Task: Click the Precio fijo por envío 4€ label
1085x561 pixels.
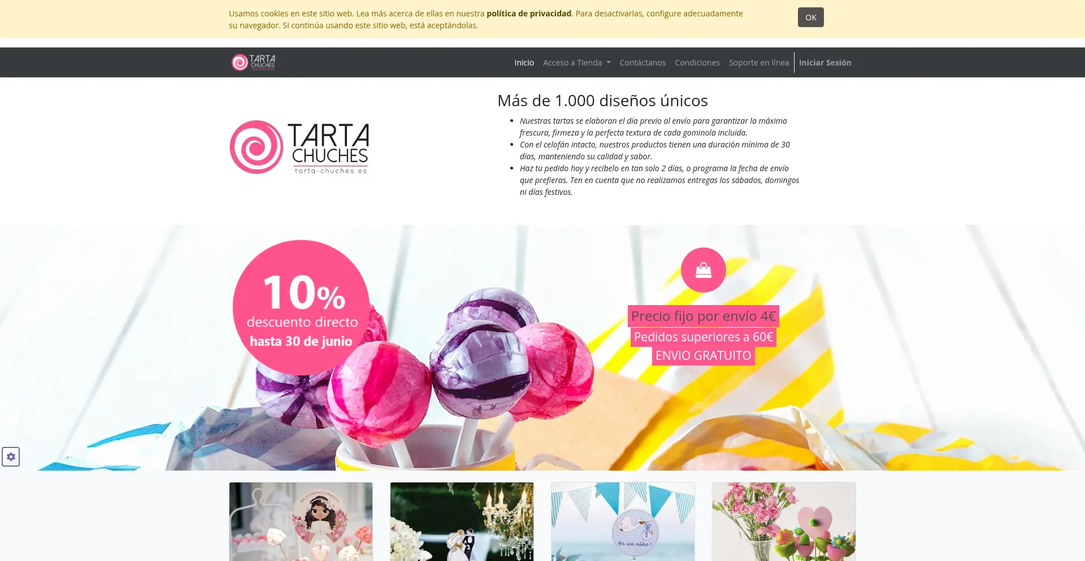Action: tap(703, 316)
